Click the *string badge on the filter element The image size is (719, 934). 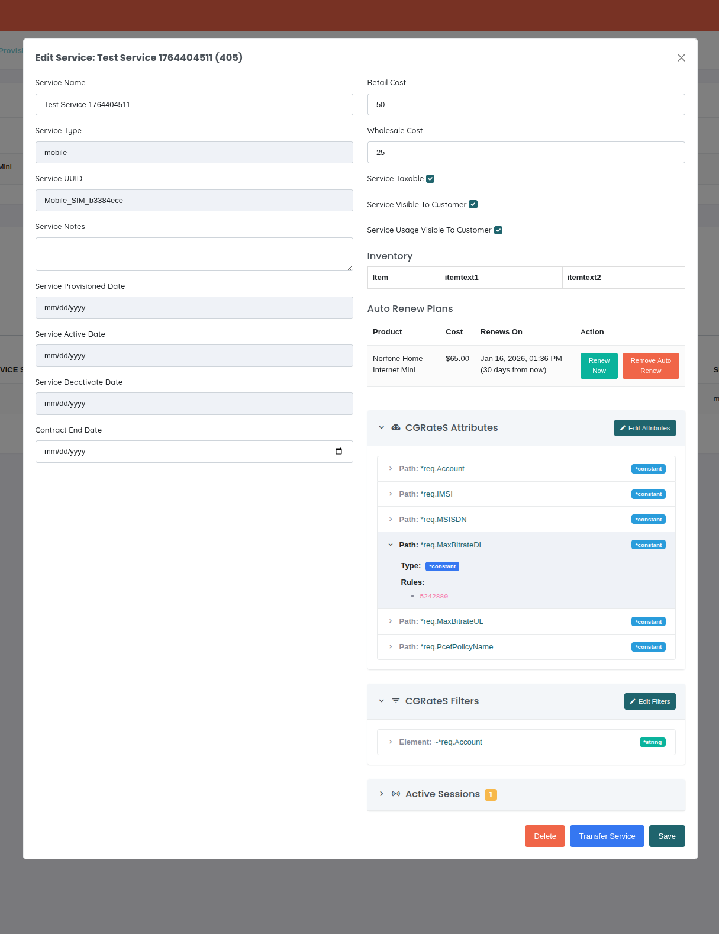pyautogui.click(x=652, y=742)
